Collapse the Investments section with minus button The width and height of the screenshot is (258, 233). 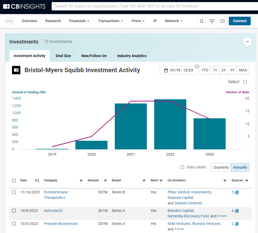[x=247, y=42]
